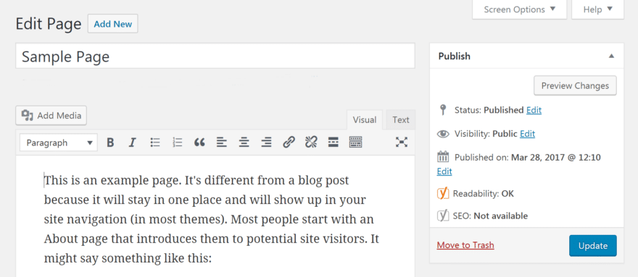Screen dimensions: 638x277
Task: Toggle the toolbar kitchen sink
Action: tap(356, 142)
